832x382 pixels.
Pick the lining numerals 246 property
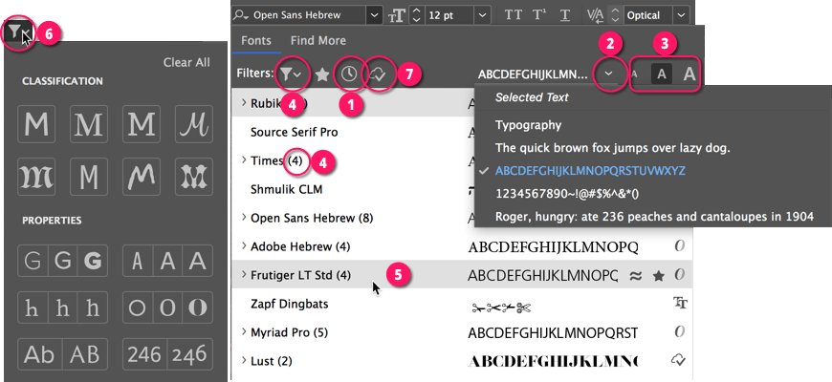[x=145, y=354]
